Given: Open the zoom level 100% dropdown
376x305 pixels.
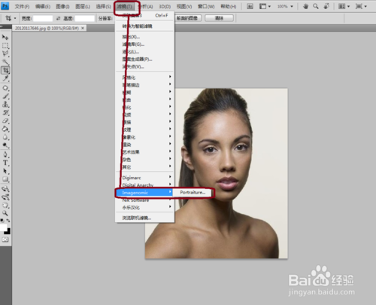Looking at the screenshot, I should point(285,6).
